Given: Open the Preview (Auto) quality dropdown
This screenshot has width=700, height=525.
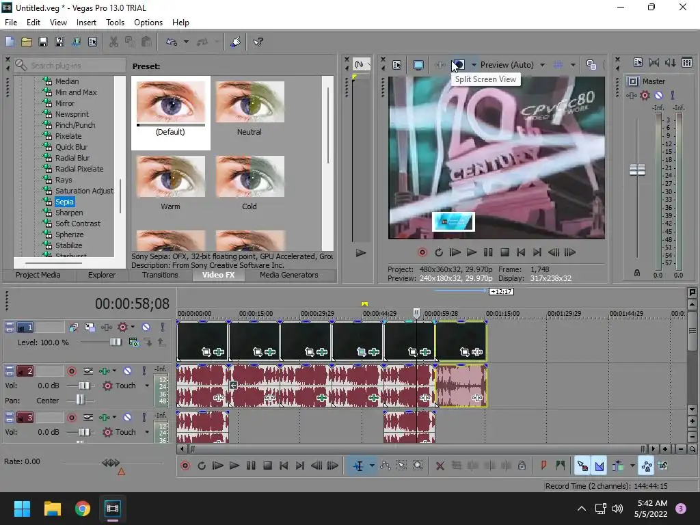Looking at the screenshot, I should tap(542, 65).
